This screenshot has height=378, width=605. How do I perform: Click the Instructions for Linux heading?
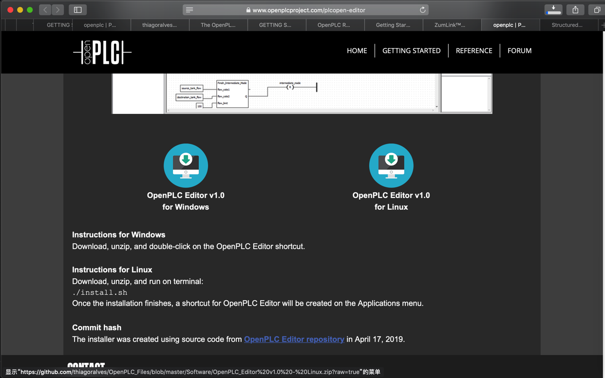coord(112,270)
